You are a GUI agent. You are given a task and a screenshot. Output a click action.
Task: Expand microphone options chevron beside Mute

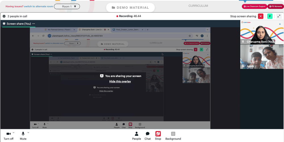(28, 133)
